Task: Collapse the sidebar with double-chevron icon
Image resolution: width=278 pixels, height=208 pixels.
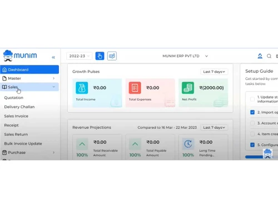Action: [53, 57]
